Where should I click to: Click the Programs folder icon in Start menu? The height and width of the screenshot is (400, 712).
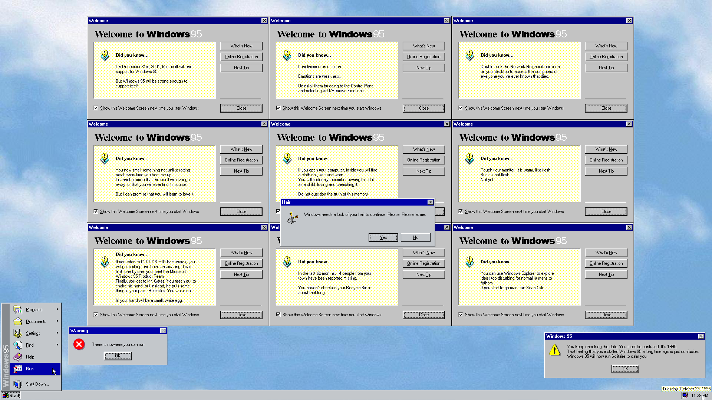click(18, 310)
